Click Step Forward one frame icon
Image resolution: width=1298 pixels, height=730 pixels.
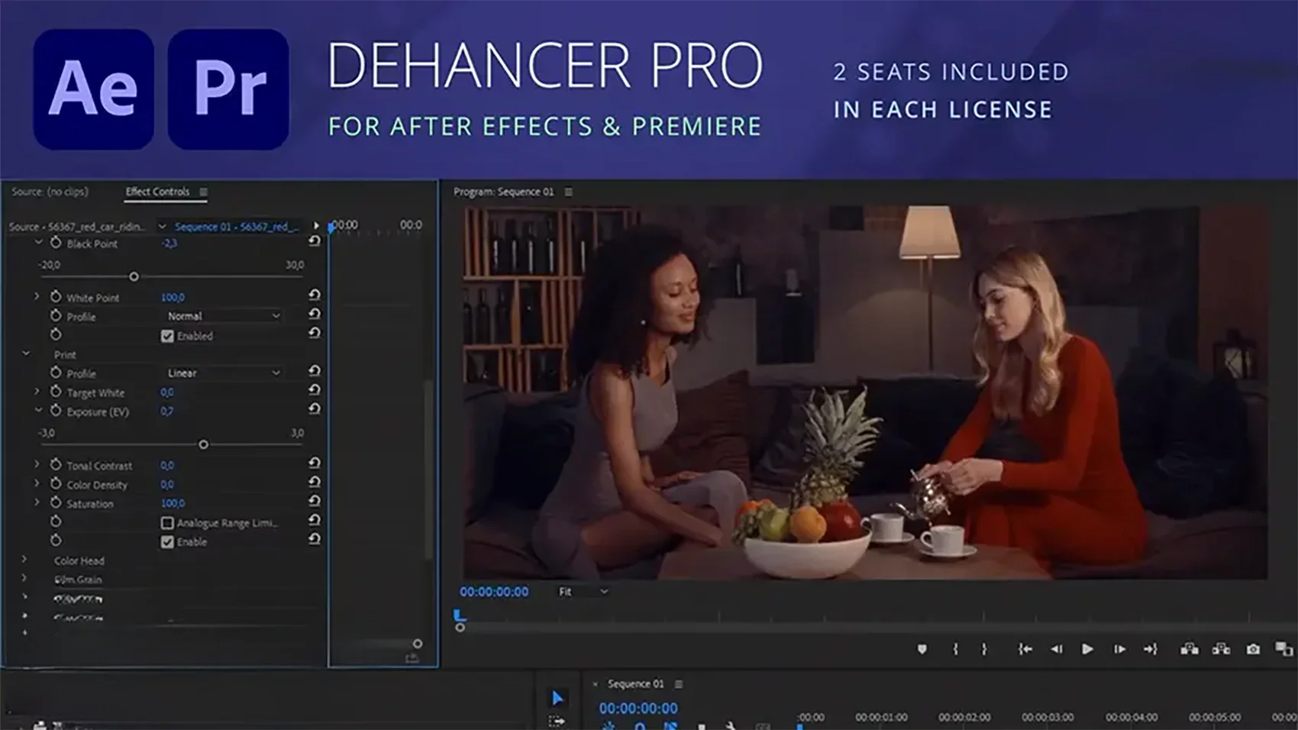pyautogui.click(x=1119, y=649)
